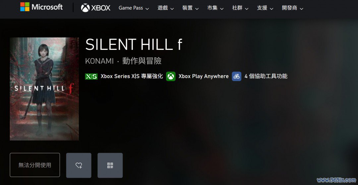
Task: Click the SILENT HILL f cover art
Action: [44, 89]
